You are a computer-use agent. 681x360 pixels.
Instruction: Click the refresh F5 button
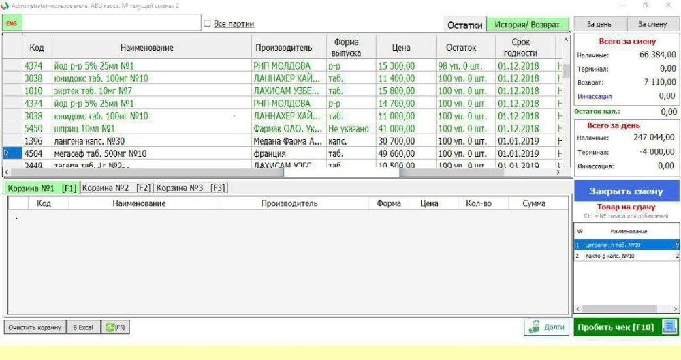point(115,327)
